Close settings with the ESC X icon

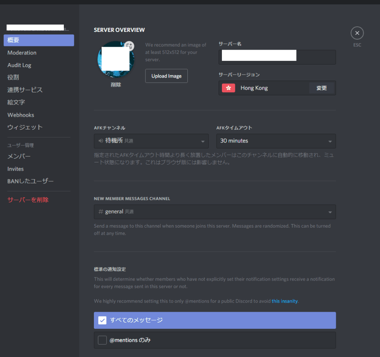[x=357, y=33]
